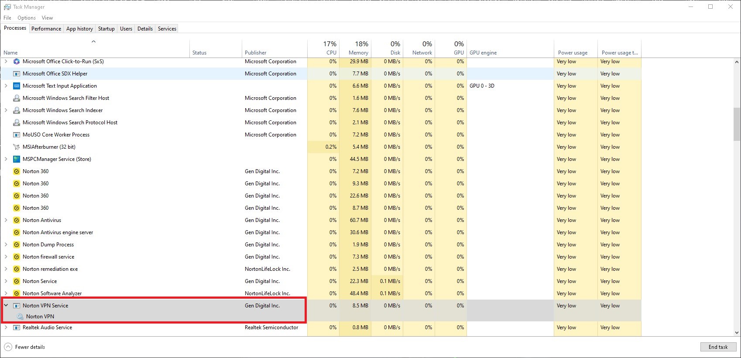Switch to the Users tab
The height and width of the screenshot is (358, 741).
(x=126, y=29)
